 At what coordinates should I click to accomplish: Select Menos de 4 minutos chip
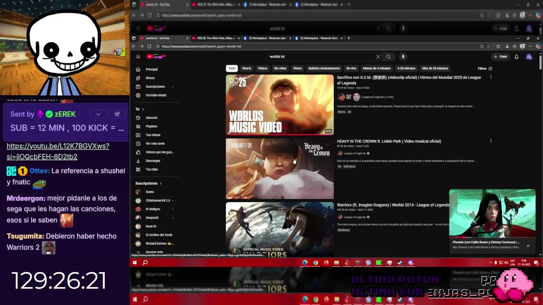tap(377, 68)
